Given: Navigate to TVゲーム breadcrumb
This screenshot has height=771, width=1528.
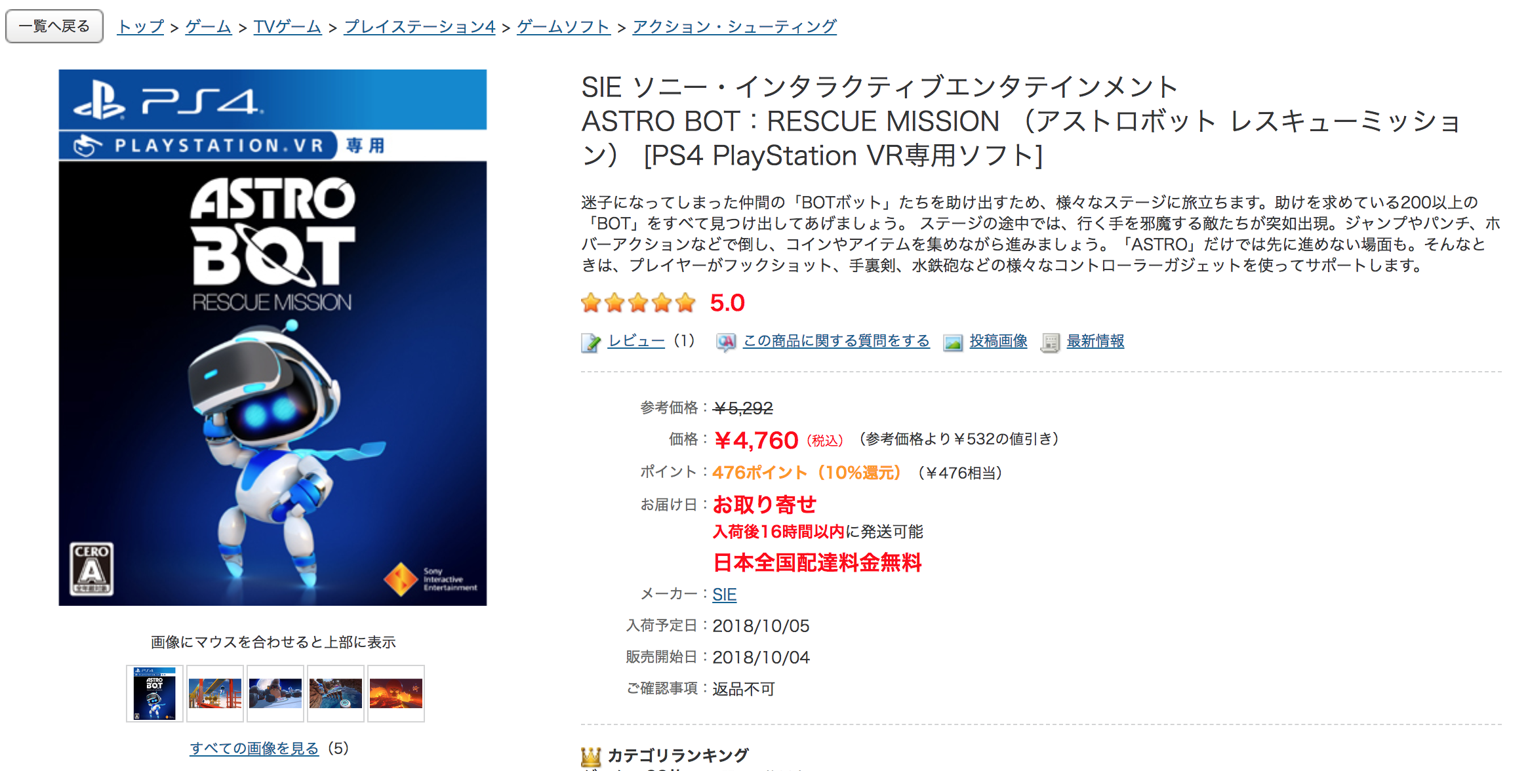Looking at the screenshot, I should (287, 27).
